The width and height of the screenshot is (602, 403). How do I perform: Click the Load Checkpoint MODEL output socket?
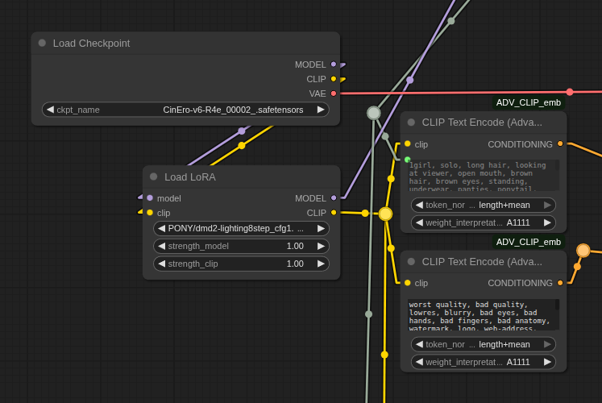tap(334, 64)
